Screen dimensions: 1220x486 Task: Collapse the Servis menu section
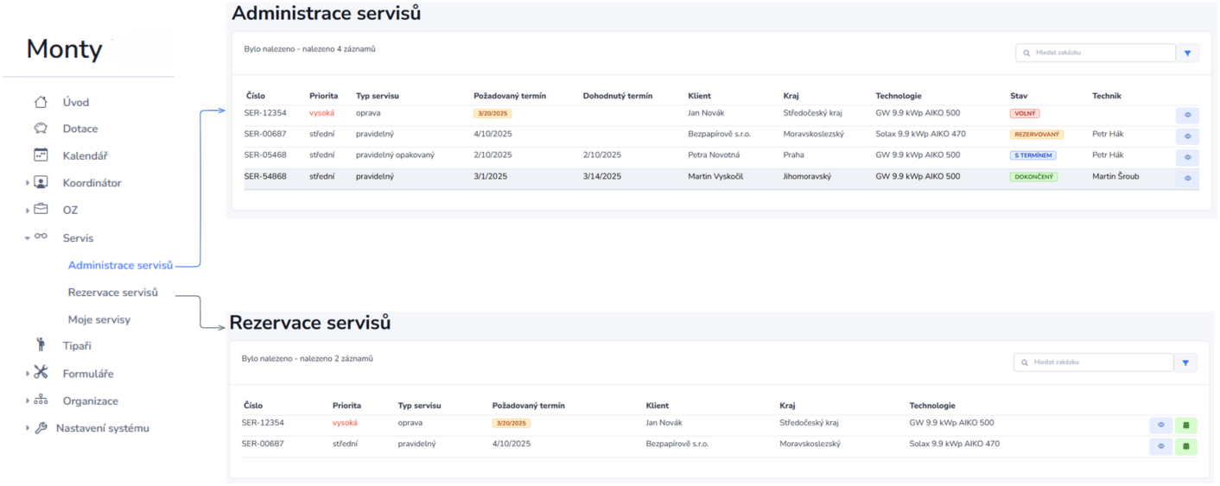[28, 237]
